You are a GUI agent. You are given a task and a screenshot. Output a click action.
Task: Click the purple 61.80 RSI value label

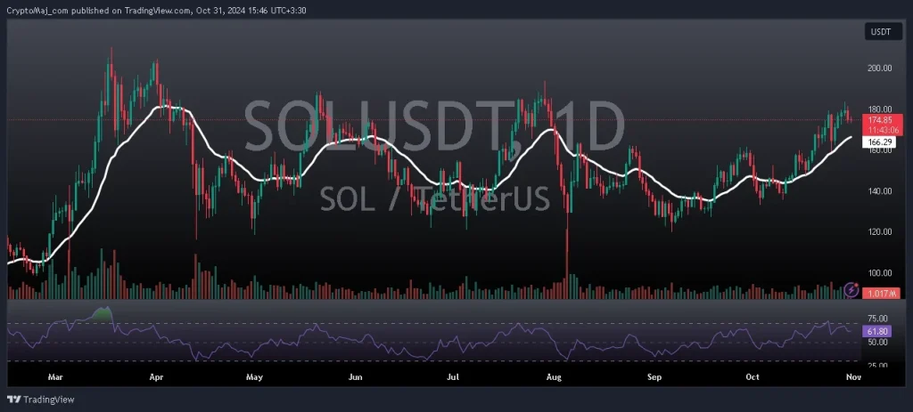[x=877, y=331]
